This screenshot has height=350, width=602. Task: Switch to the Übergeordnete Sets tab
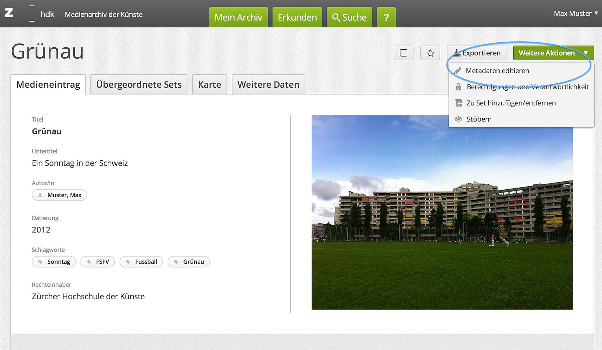pyautogui.click(x=139, y=84)
